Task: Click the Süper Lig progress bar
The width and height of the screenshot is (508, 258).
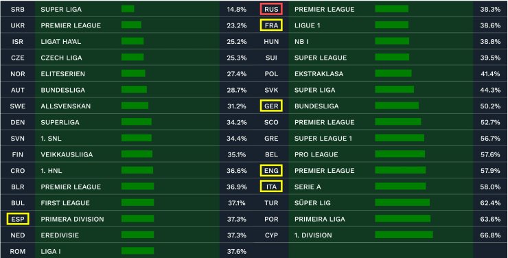Action: [402, 202]
